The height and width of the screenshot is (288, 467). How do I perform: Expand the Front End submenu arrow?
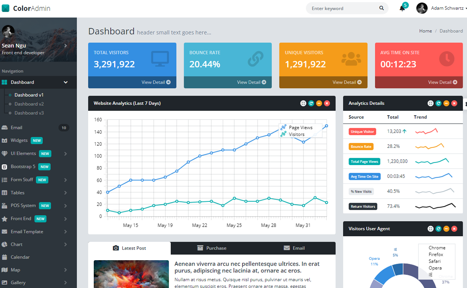point(66,219)
